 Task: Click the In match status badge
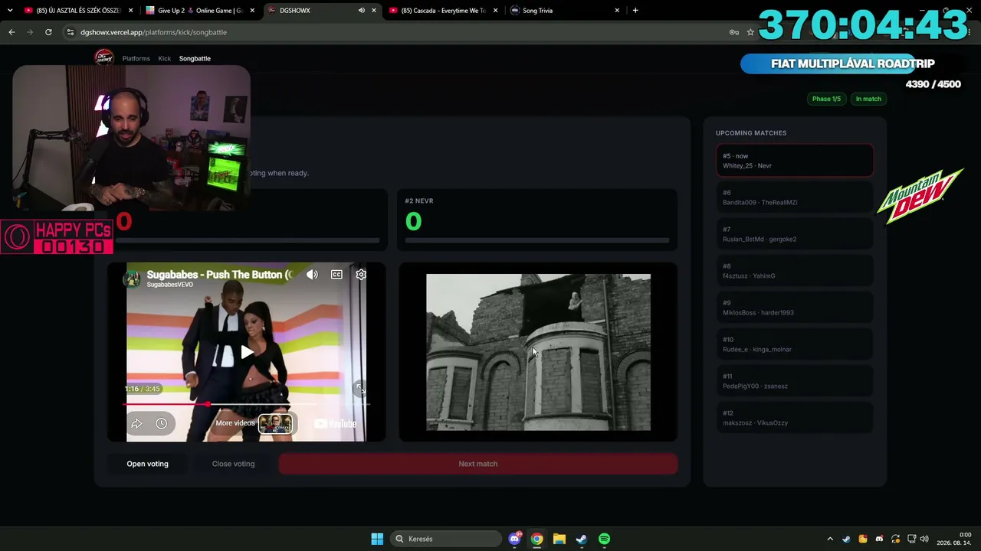tap(868, 99)
